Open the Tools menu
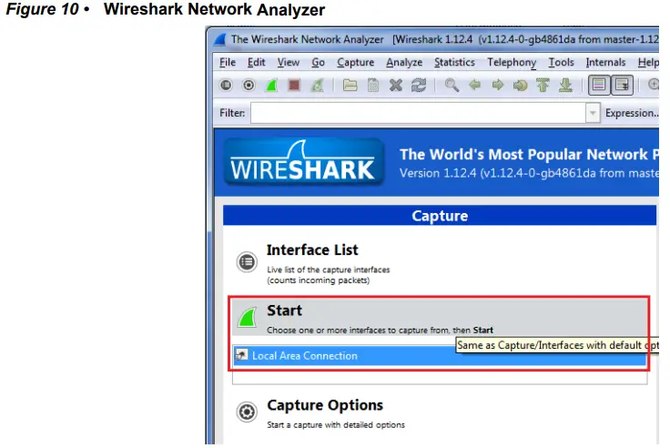Screen dimensions: 670x448 (561, 63)
